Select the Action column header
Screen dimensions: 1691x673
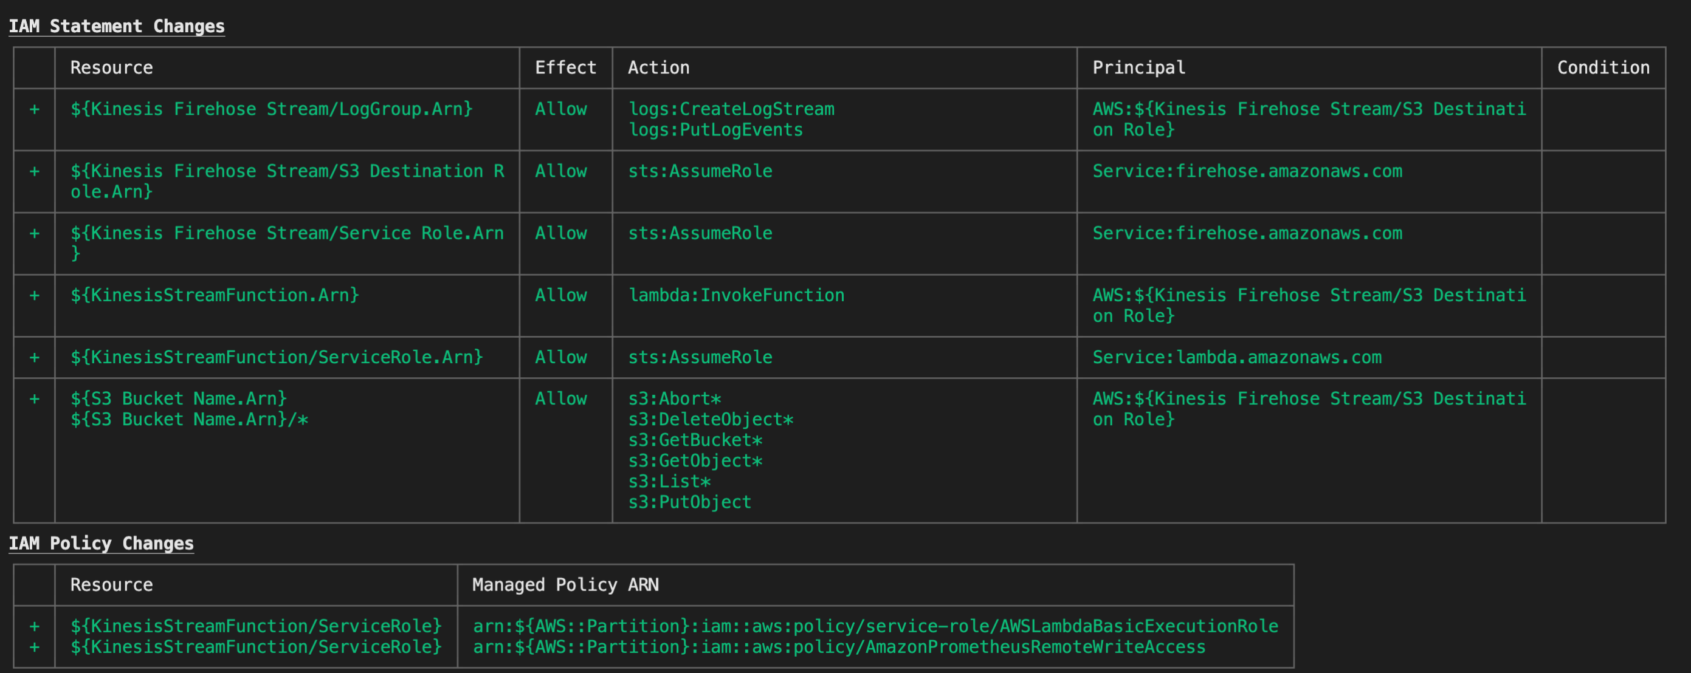click(658, 67)
